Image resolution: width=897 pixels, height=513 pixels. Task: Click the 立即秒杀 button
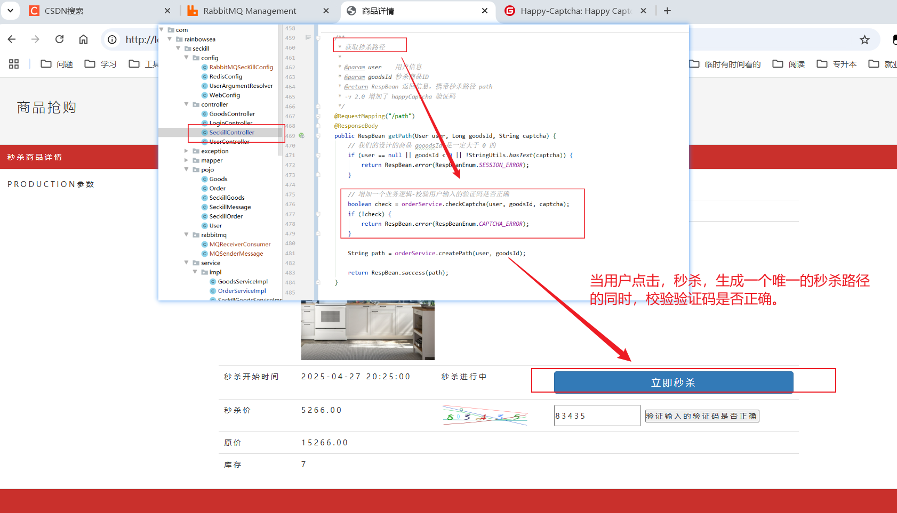(x=674, y=382)
